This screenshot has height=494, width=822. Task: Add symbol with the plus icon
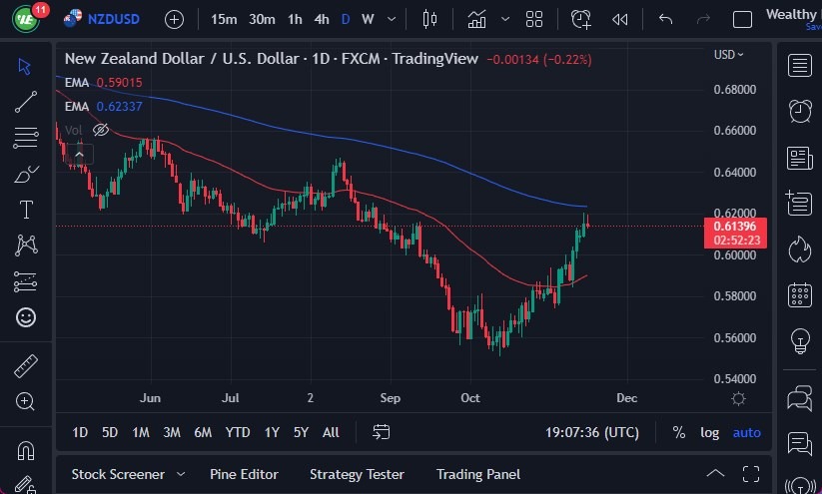pos(174,19)
